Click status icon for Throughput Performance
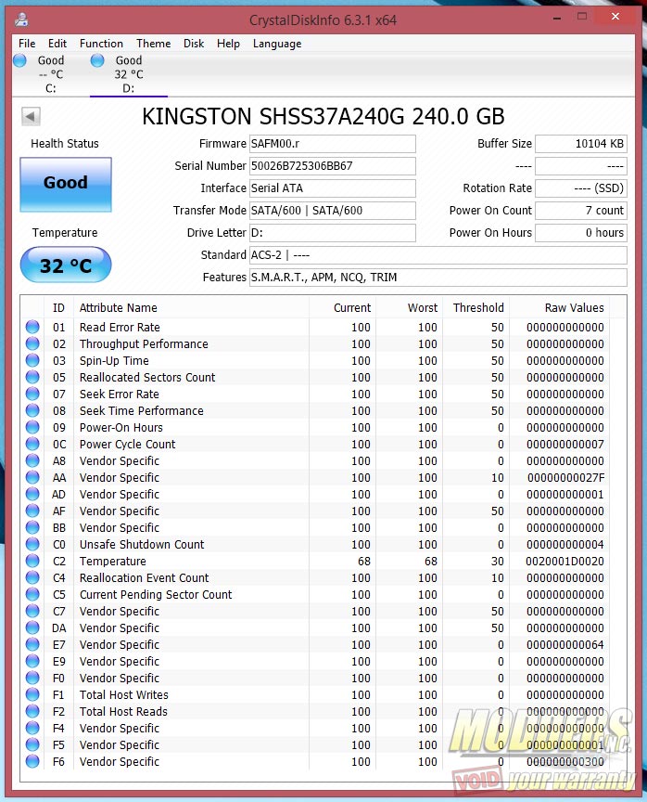 [x=32, y=343]
